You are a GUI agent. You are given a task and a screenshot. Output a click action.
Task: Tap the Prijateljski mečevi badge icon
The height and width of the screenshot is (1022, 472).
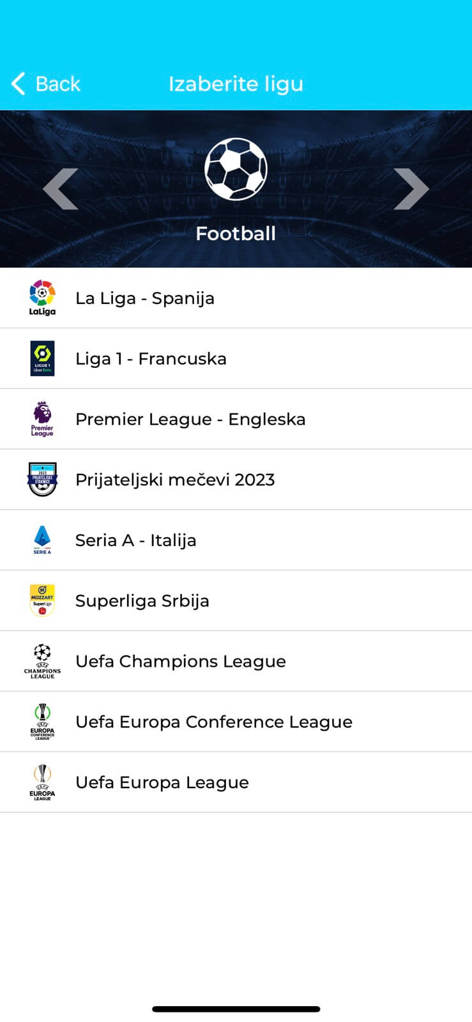[42, 479]
